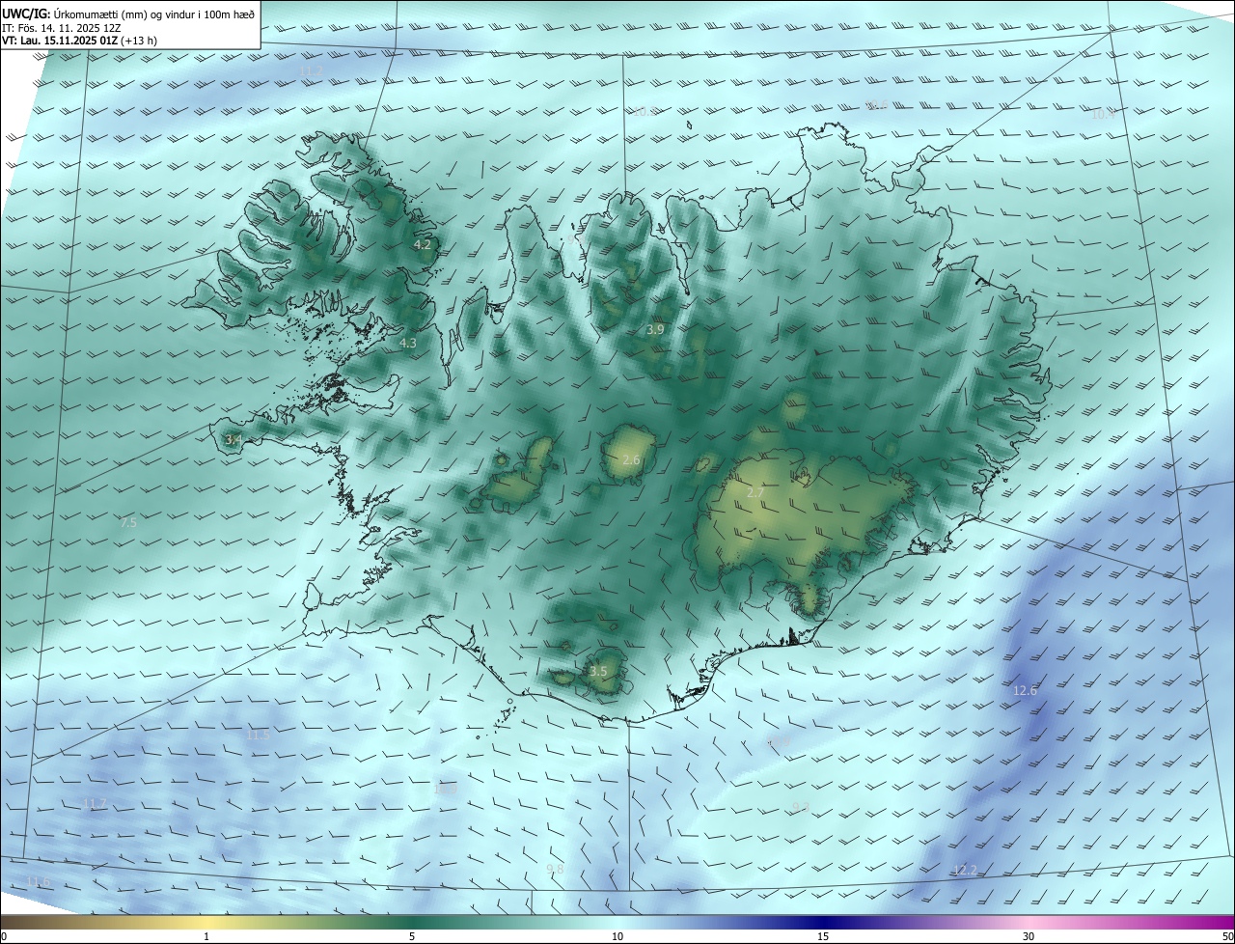Image resolution: width=1235 pixels, height=944 pixels.
Task: Click the 7.5 value over the western sea
Action: click(128, 523)
